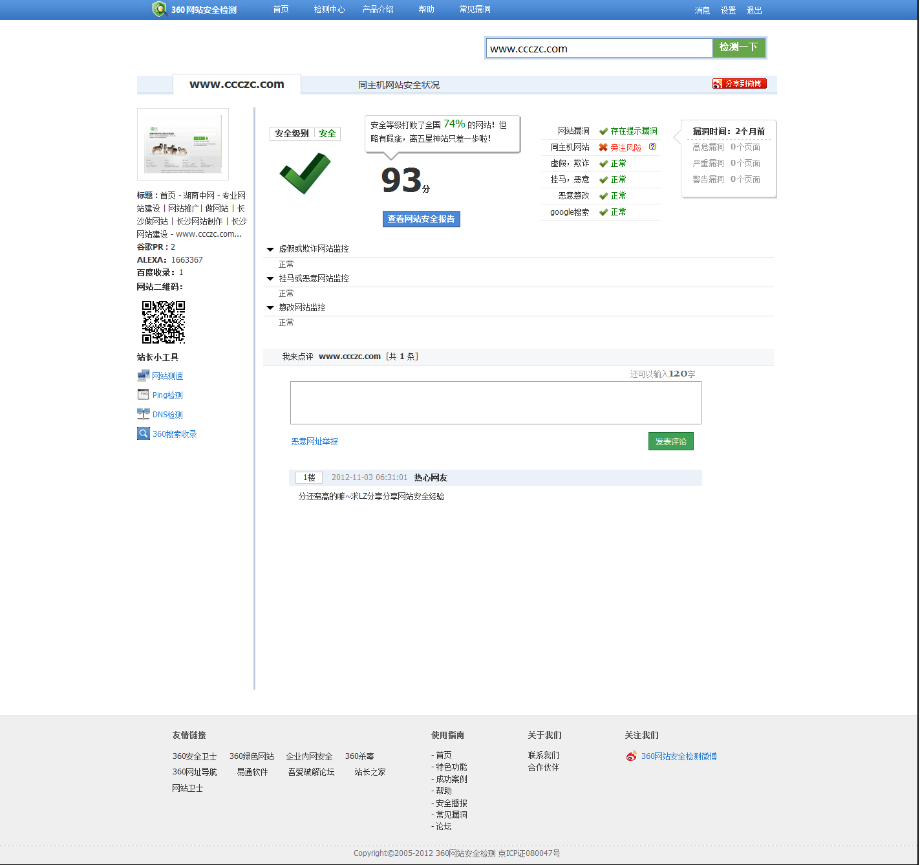
Task: Open 合作伙伴 in the footer
Action: click(x=544, y=767)
